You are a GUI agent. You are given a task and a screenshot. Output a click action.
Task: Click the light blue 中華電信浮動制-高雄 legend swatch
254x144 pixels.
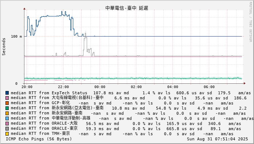(x=7, y=118)
